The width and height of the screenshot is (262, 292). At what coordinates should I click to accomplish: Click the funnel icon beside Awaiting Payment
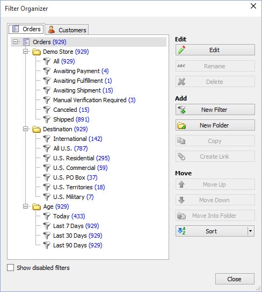47,71
